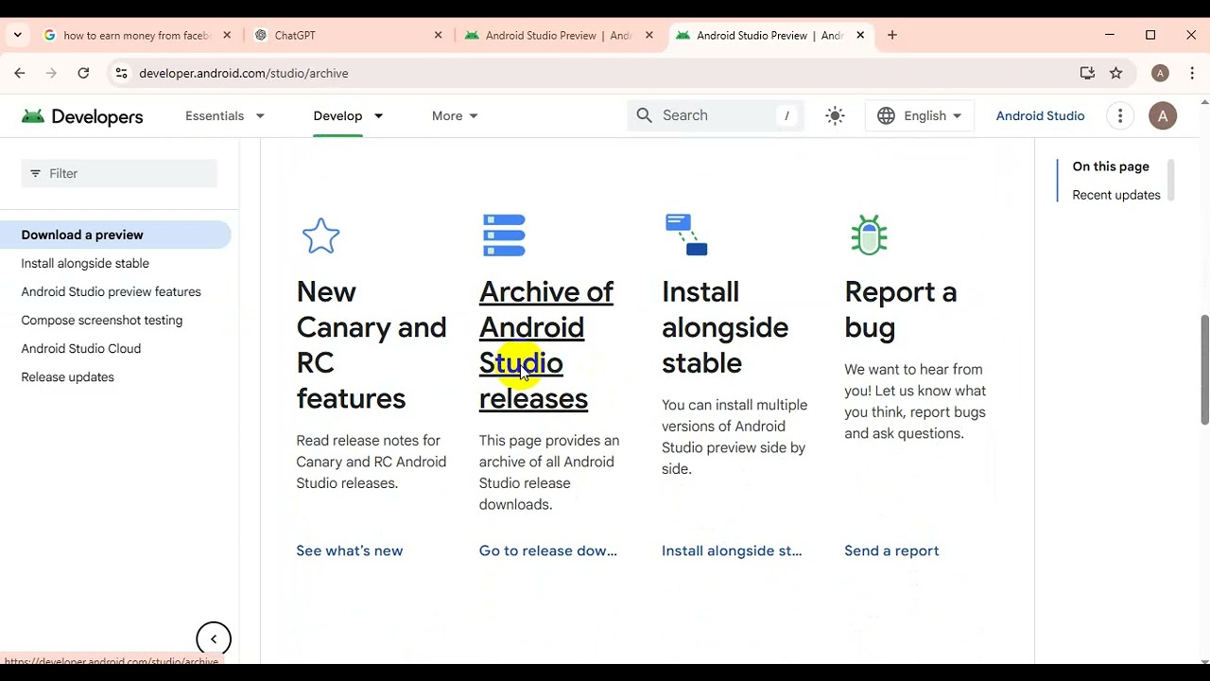This screenshot has height=681, width=1210.
Task: Click the install app icon in address bar
Action: pyautogui.click(x=1087, y=73)
